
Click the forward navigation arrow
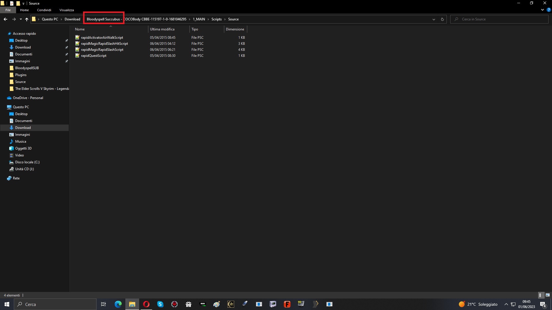(14, 19)
